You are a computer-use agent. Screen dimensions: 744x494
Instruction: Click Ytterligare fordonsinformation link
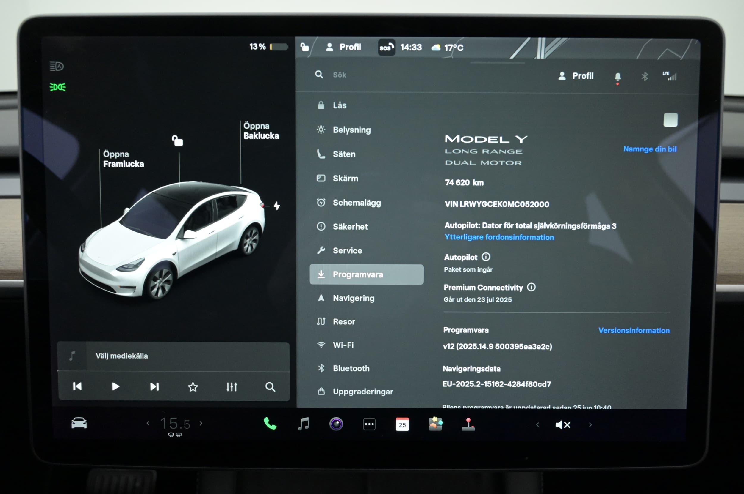499,237
